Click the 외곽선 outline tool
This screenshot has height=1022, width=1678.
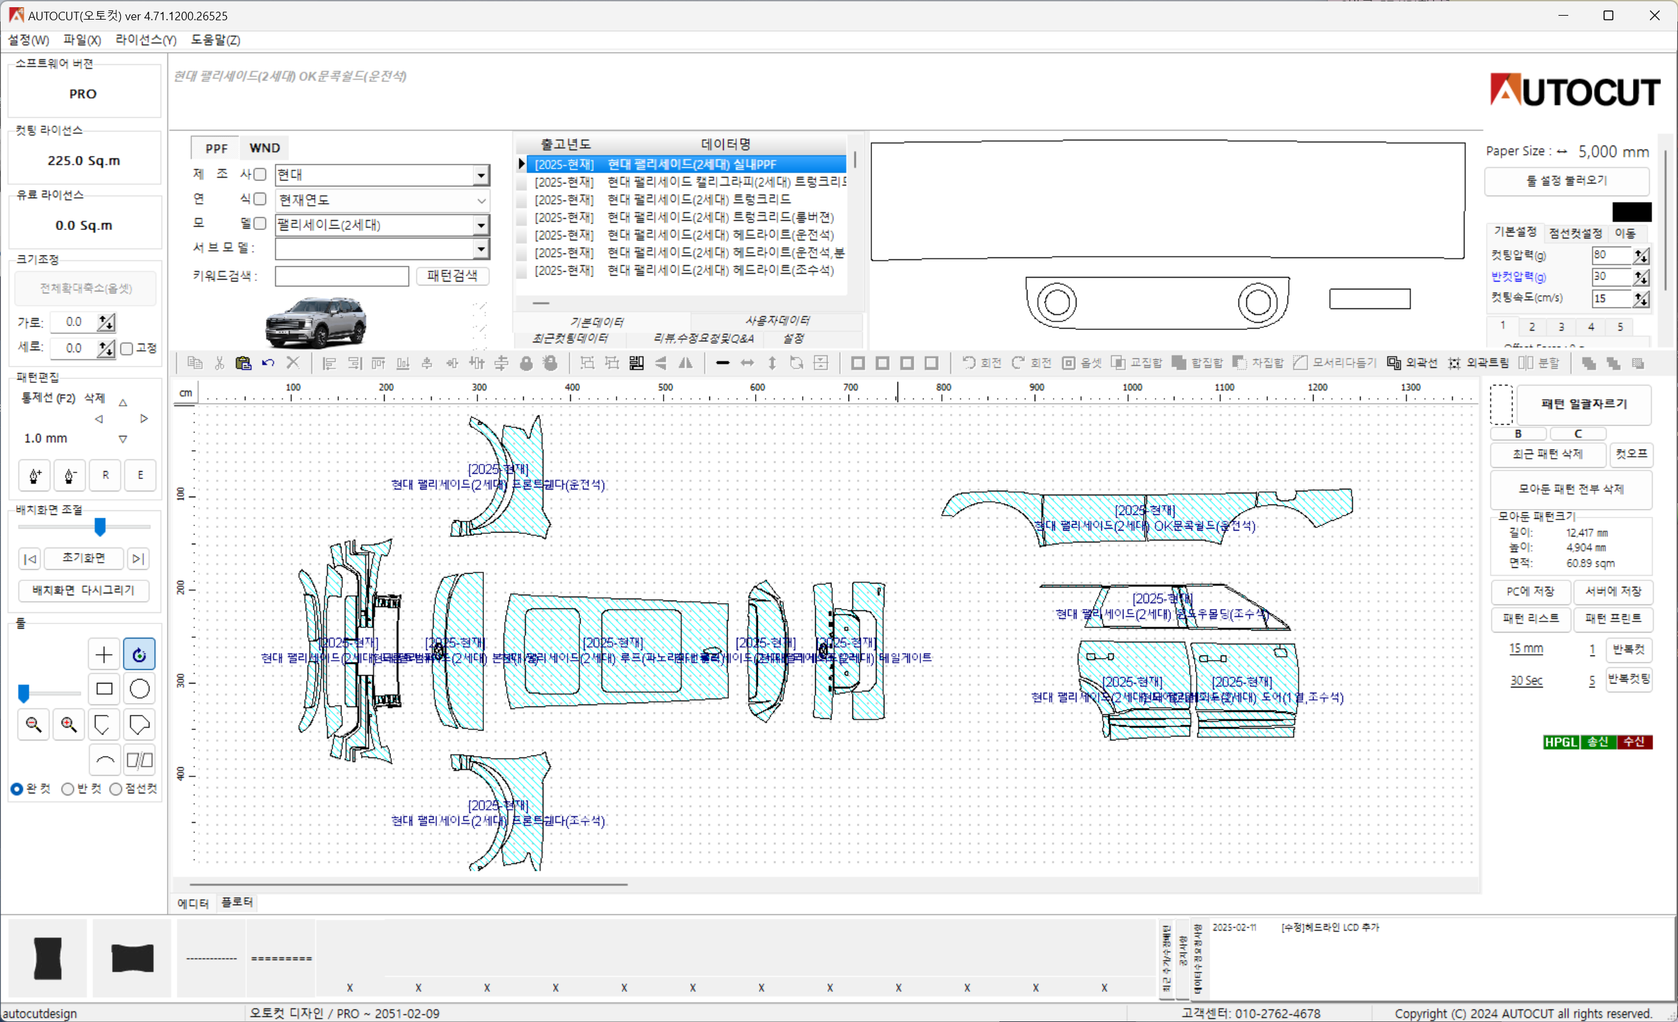[x=1412, y=363]
